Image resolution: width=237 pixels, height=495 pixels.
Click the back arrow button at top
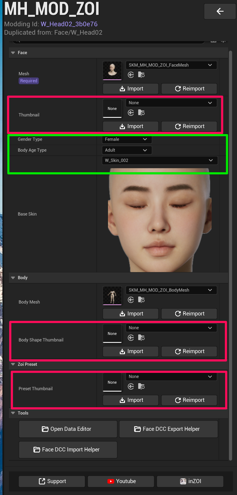coord(220,11)
